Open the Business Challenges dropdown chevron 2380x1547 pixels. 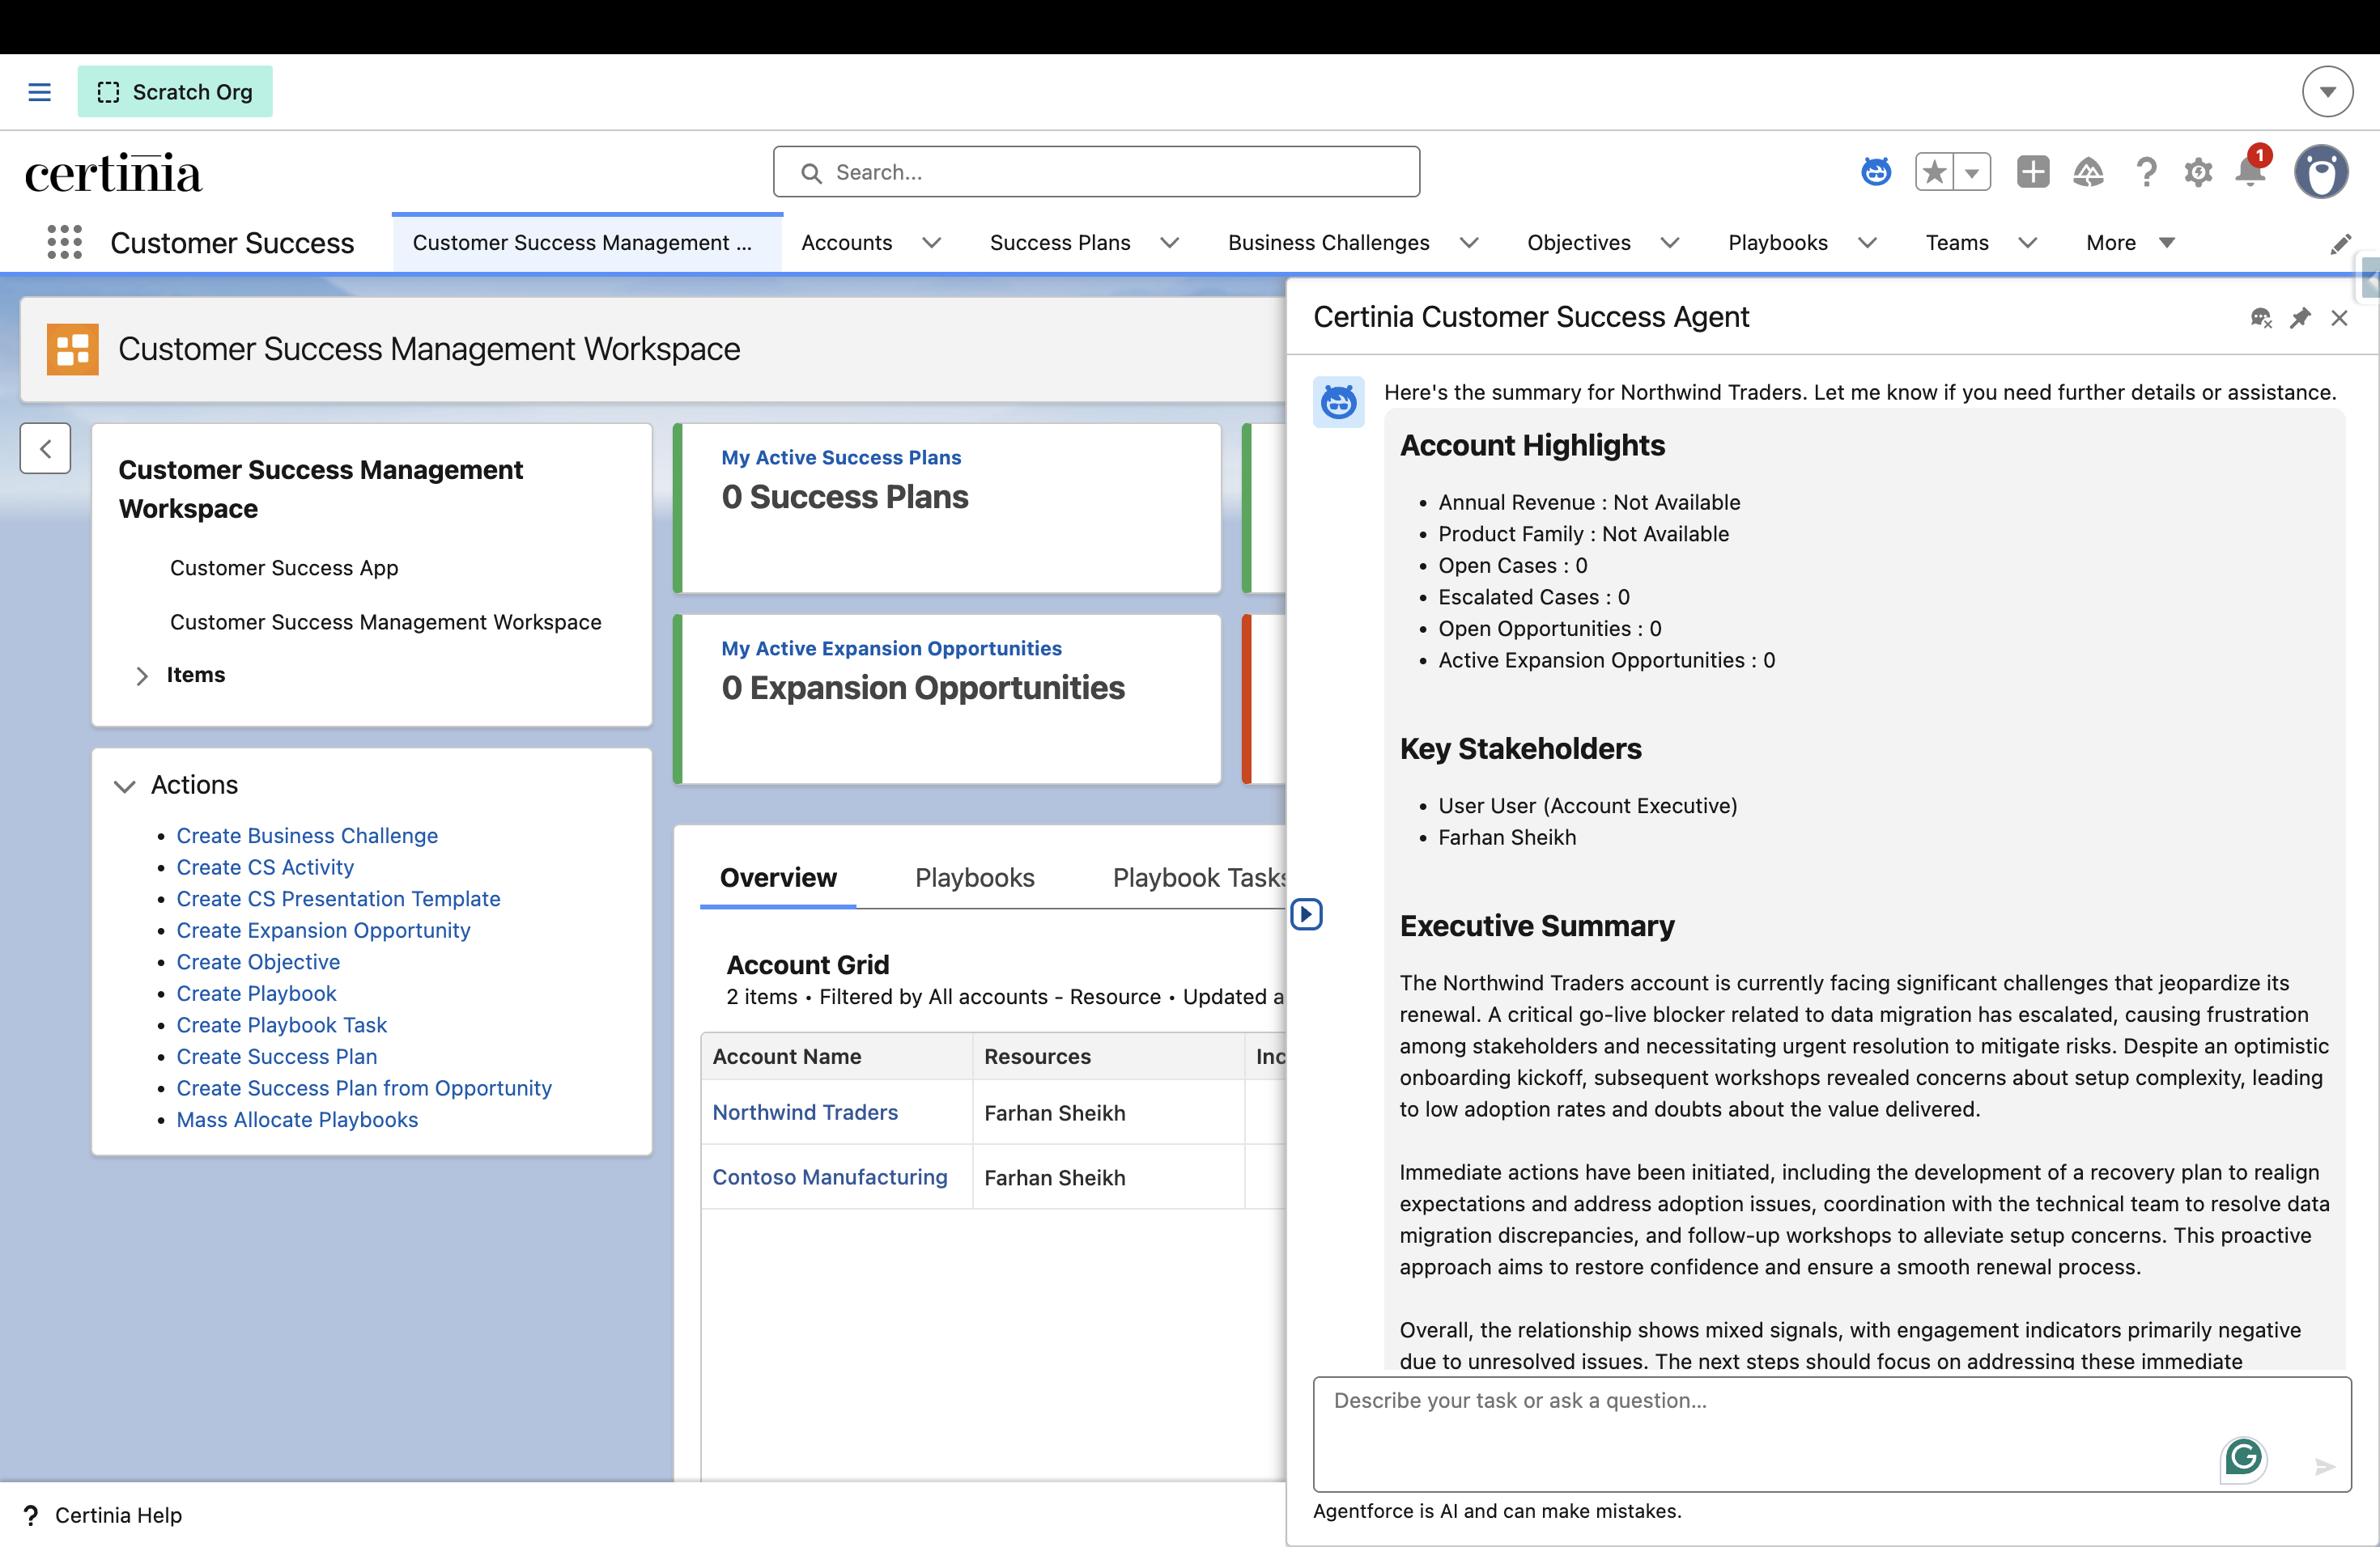click(1468, 243)
